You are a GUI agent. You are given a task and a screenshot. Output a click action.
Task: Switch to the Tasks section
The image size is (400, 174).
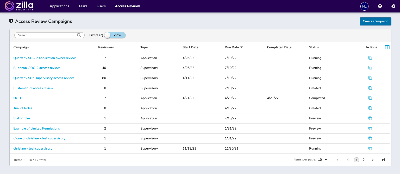[x=83, y=6]
